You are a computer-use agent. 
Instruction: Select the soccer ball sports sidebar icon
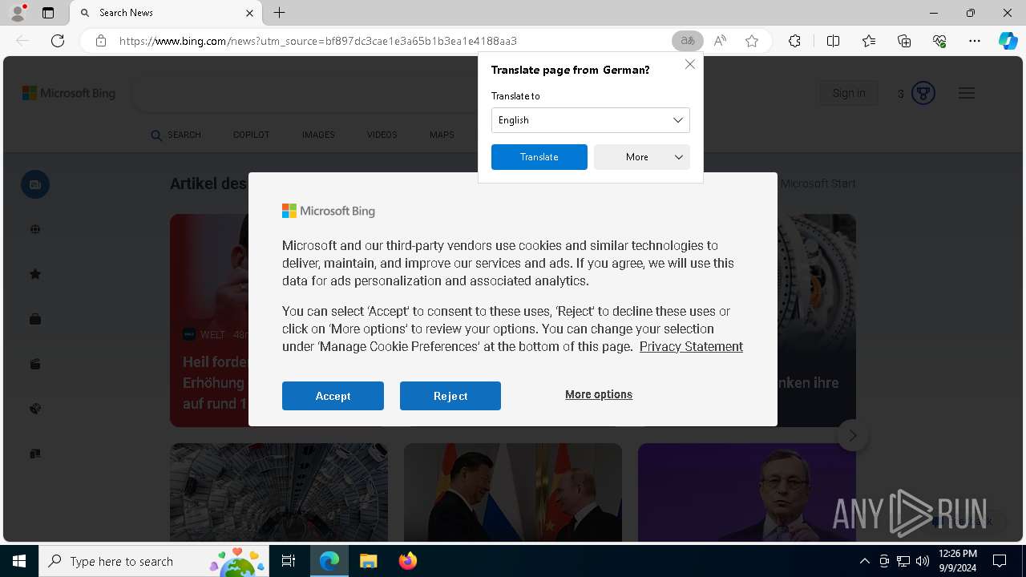[35, 409]
